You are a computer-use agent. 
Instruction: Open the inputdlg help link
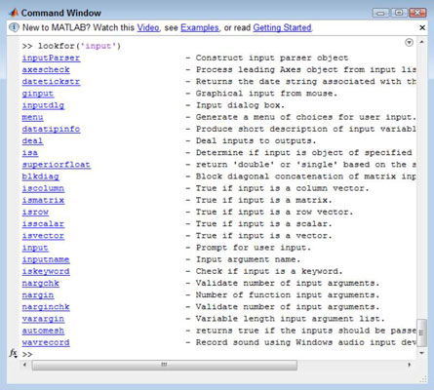(43, 105)
